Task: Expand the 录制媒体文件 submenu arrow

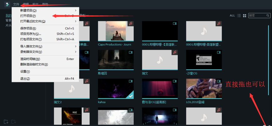Action: pos(75,52)
